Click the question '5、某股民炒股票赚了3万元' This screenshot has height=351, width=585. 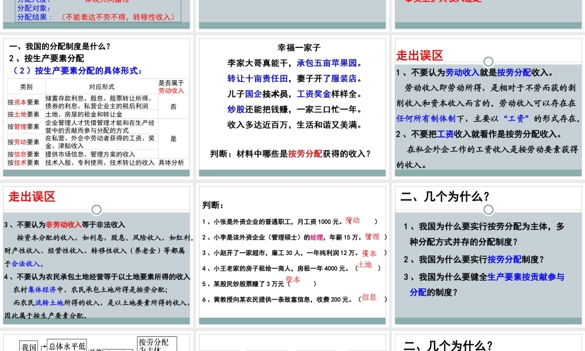(243, 284)
